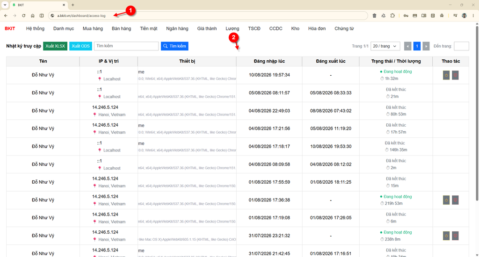Block session shield icon for 01/08/2026 17:36:38 row

[455, 200]
